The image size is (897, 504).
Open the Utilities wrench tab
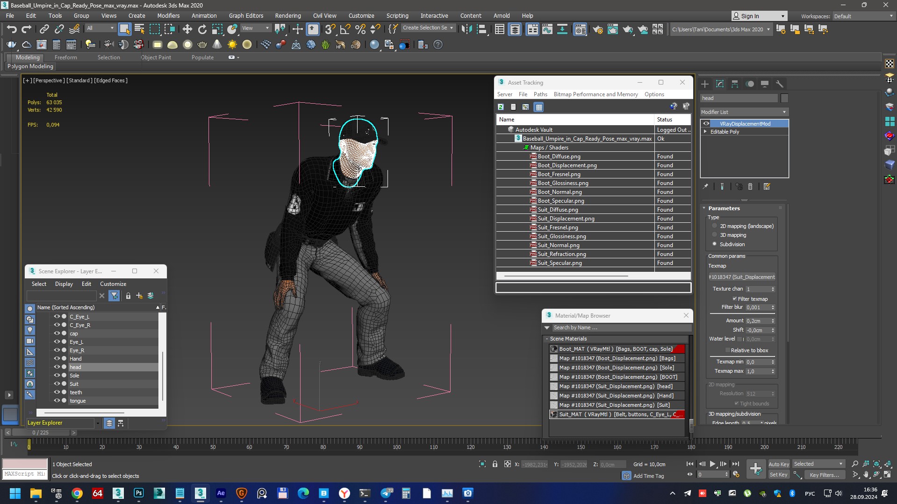tap(779, 84)
